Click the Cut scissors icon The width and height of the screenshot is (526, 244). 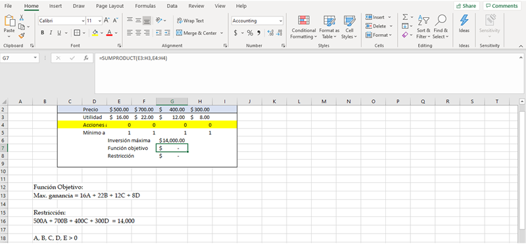(22, 18)
